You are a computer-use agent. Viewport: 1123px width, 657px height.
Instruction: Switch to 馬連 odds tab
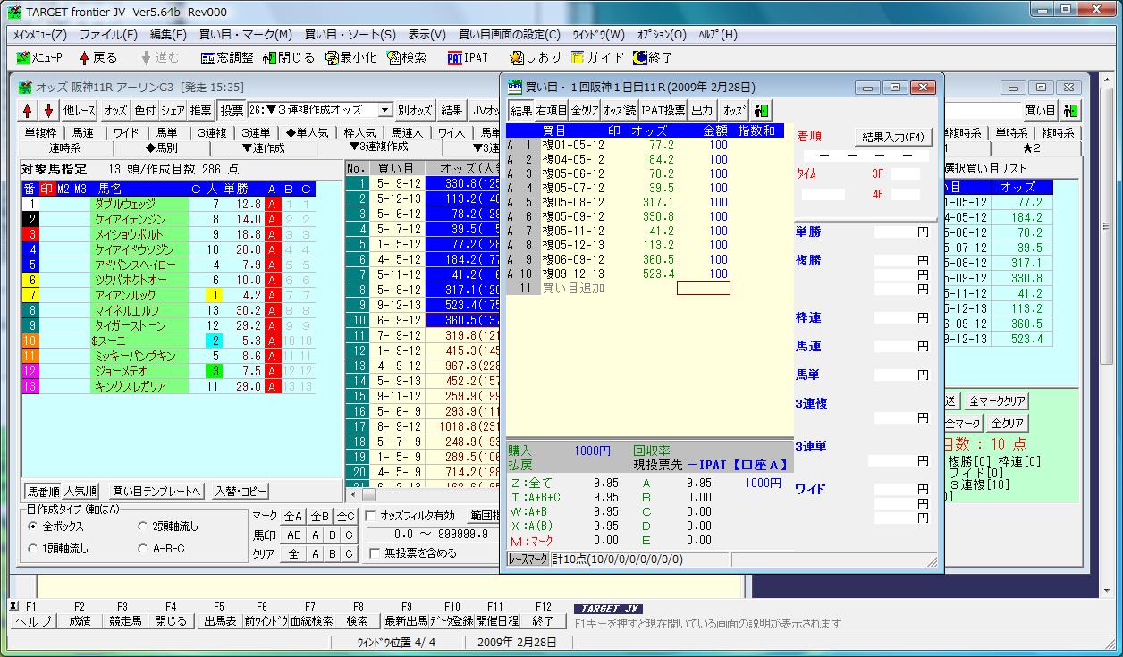click(83, 133)
